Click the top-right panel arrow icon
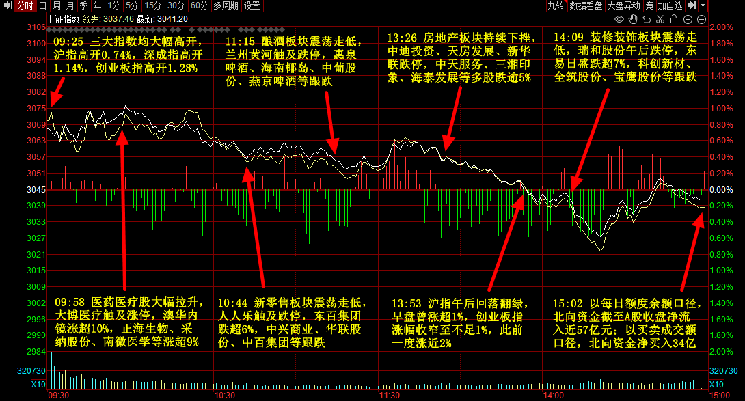Screen dimensions: 745x401 (x=690, y=5)
